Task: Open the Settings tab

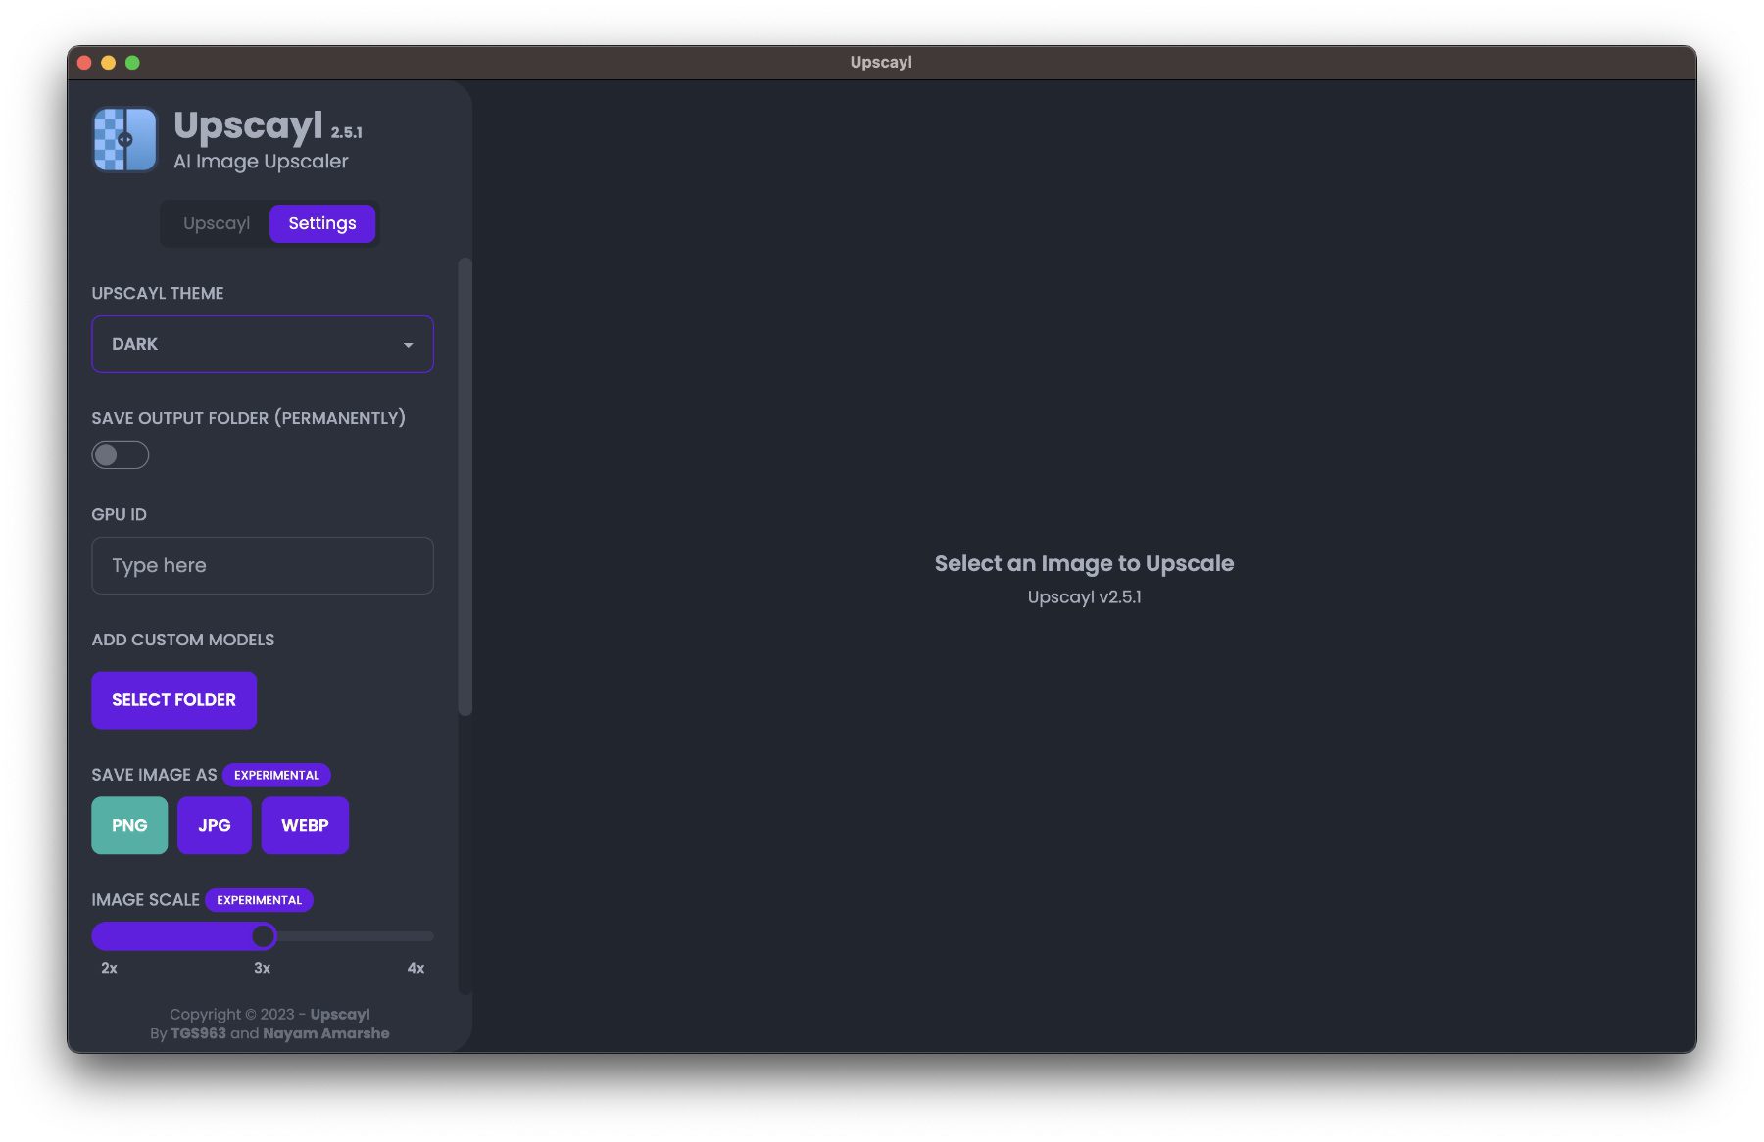Action: click(321, 223)
